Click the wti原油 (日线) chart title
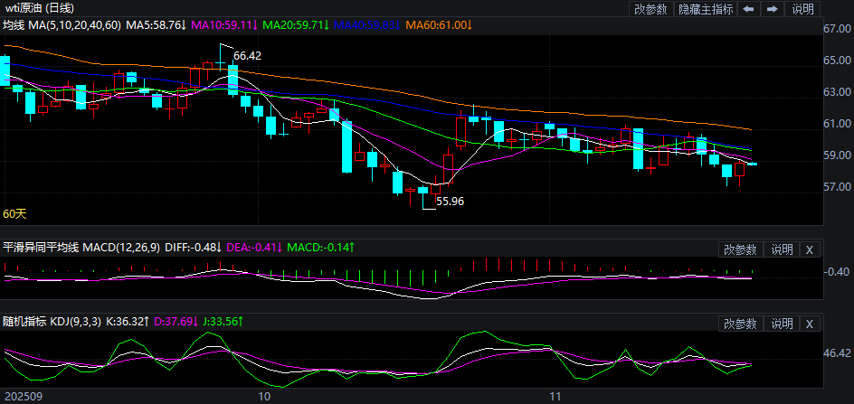The height and width of the screenshot is (404, 854). [x=40, y=7]
